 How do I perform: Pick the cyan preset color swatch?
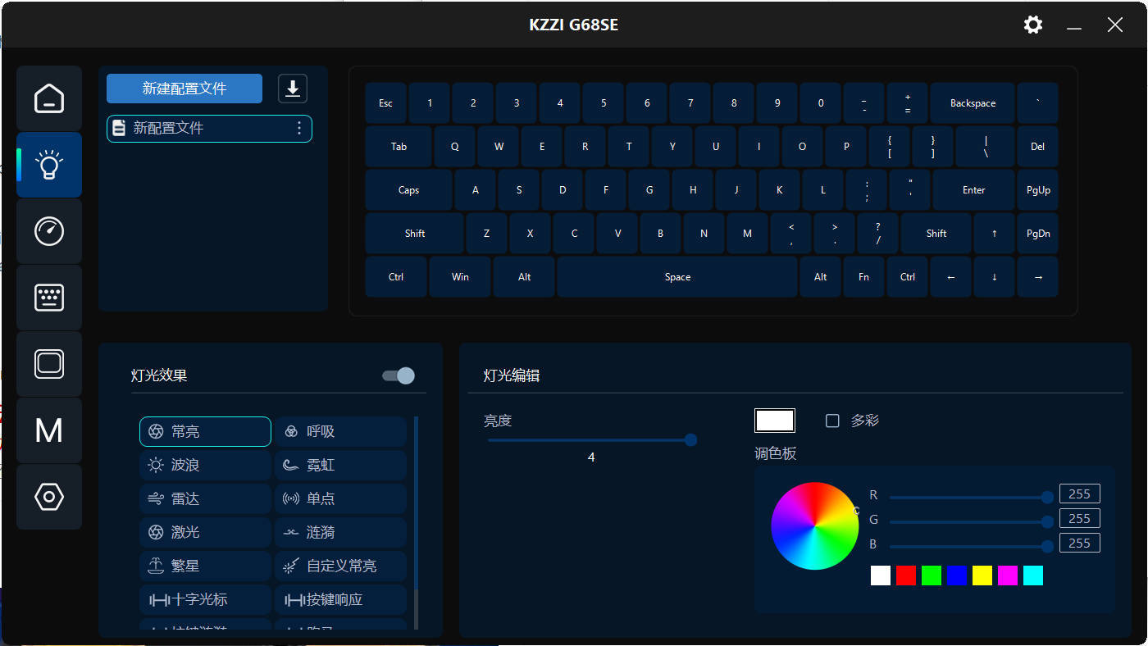tap(1033, 575)
